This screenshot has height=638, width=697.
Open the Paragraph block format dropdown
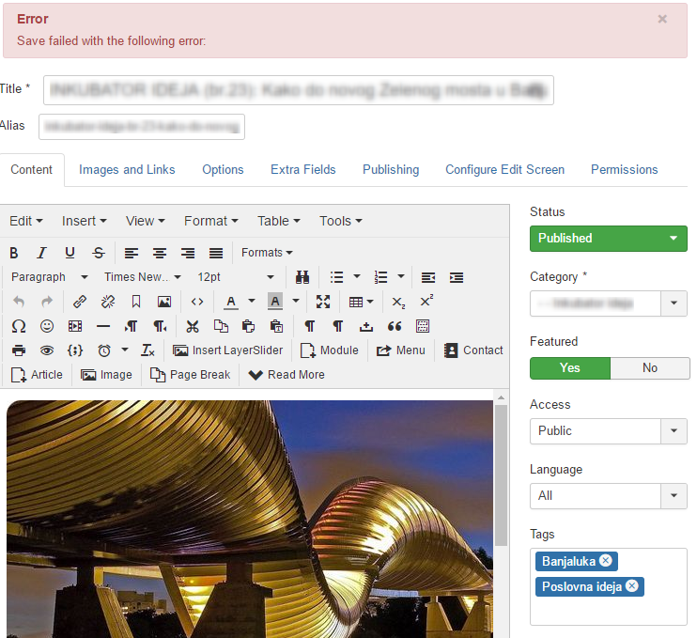pyautogui.click(x=50, y=277)
